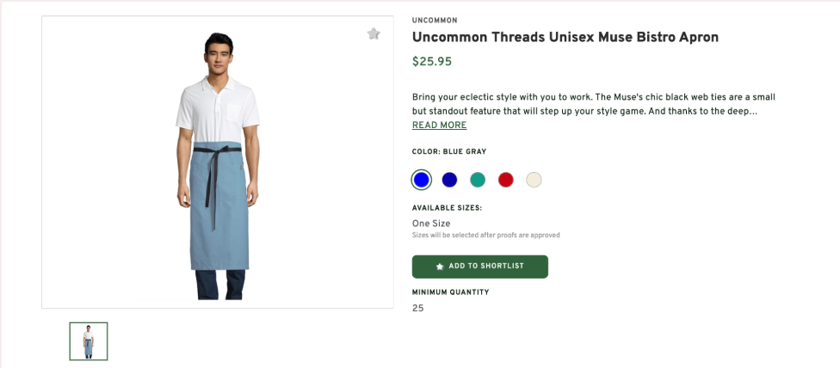Pick the teal green color swatch
Viewport: 840px width, 368px height.
point(478,180)
